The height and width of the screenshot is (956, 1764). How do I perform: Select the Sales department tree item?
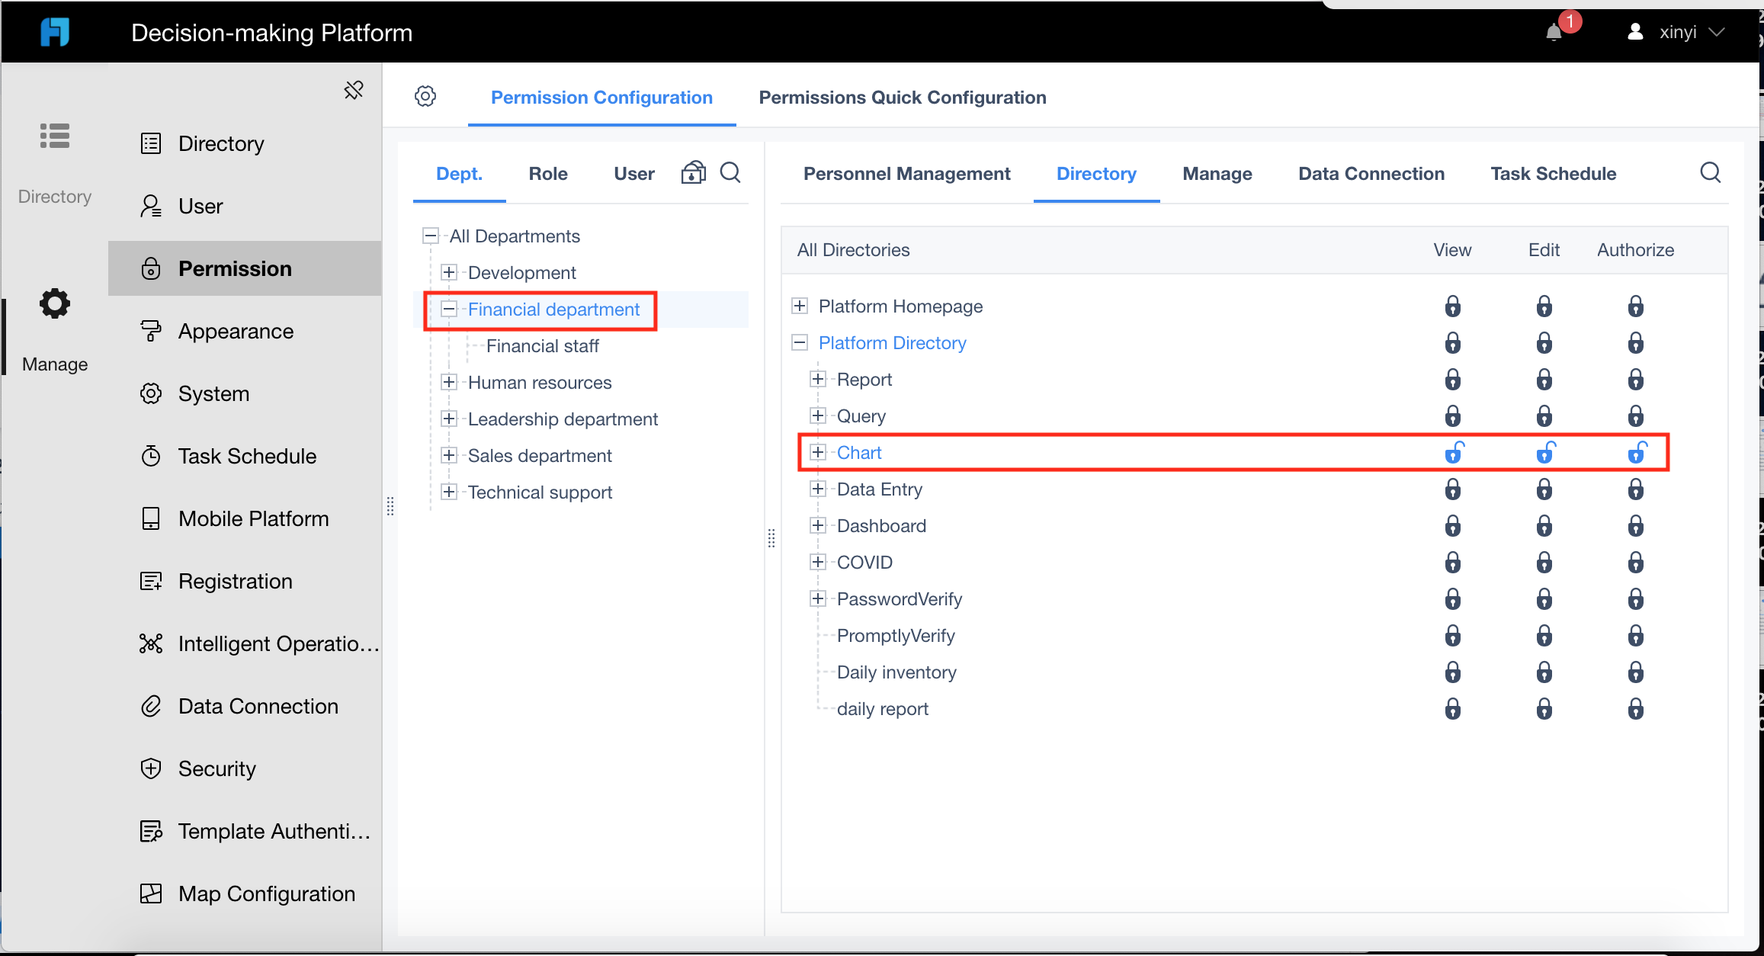tap(540, 456)
